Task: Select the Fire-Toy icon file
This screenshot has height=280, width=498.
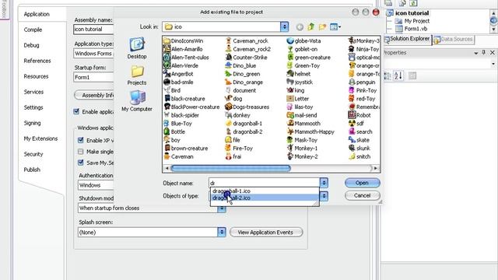Action: pyautogui.click(x=239, y=149)
